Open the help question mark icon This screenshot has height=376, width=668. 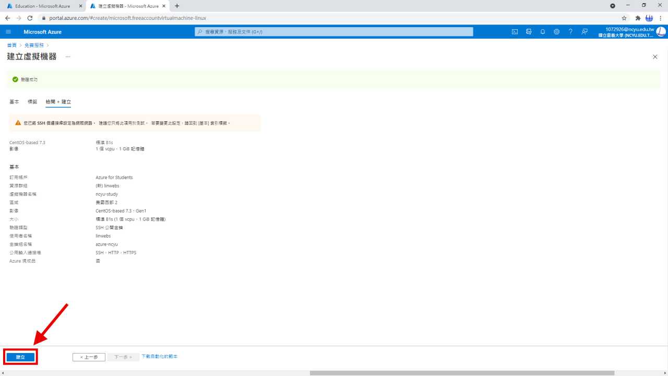click(x=570, y=32)
